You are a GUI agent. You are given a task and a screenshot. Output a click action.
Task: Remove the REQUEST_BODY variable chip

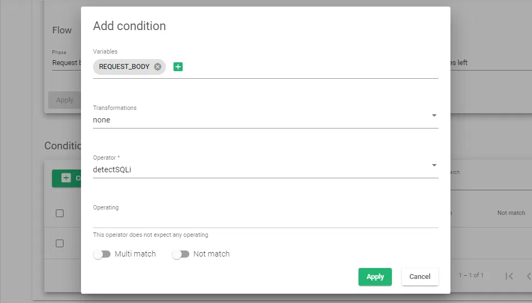[x=158, y=67]
